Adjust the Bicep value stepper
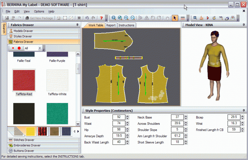 (242, 117)
